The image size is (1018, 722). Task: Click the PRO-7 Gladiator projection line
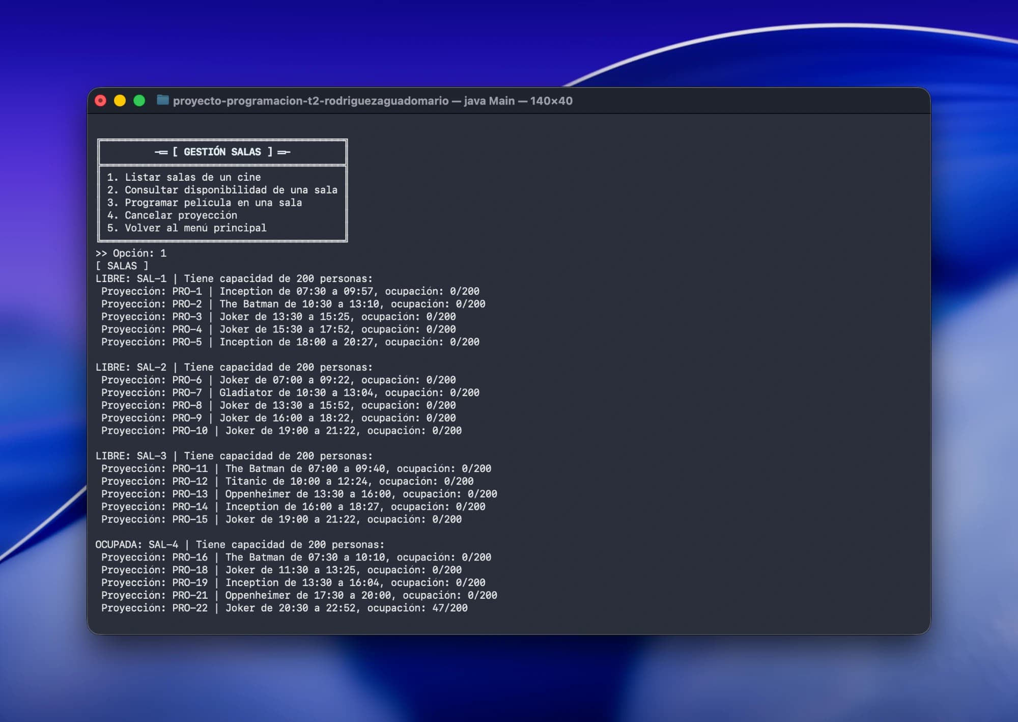coord(290,393)
